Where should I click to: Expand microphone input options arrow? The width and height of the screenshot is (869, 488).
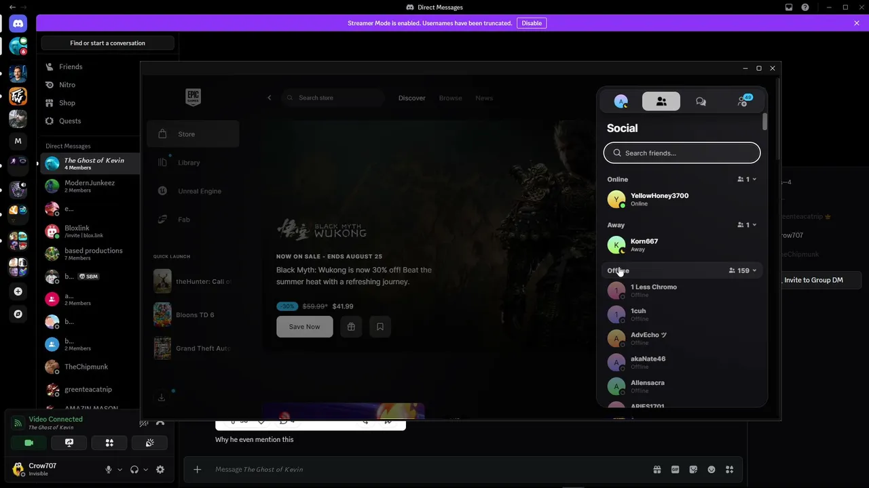point(120,470)
